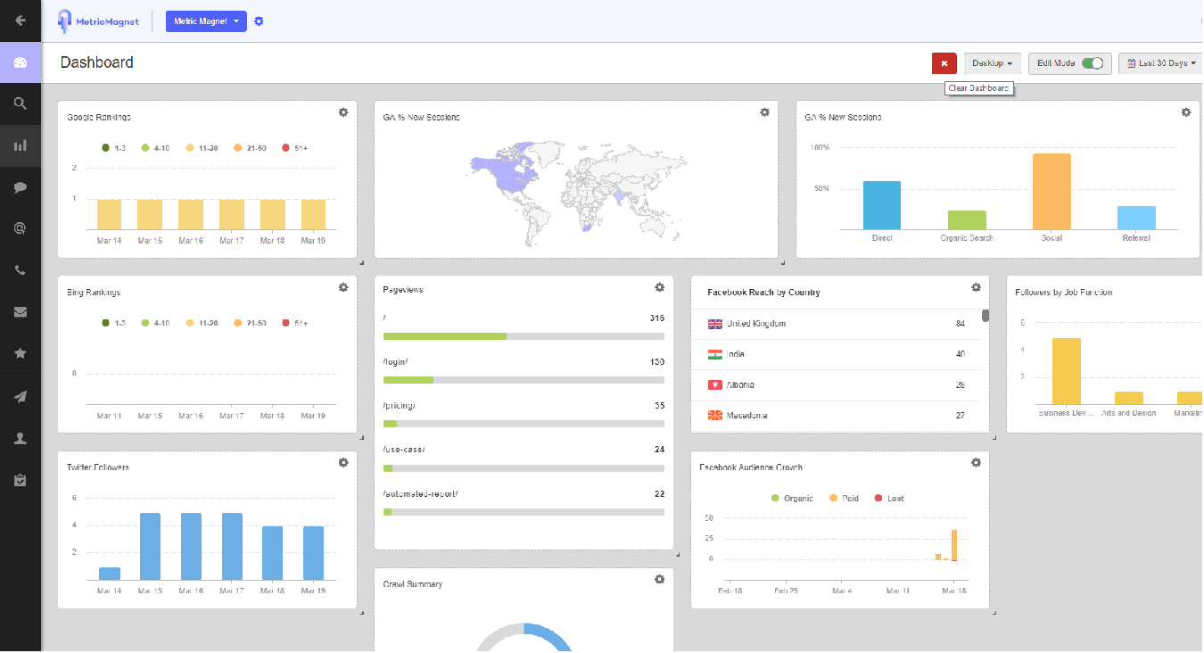Select the /pricing/ pageviews progress bar
This screenshot has height=653, width=1204.
(524, 424)
